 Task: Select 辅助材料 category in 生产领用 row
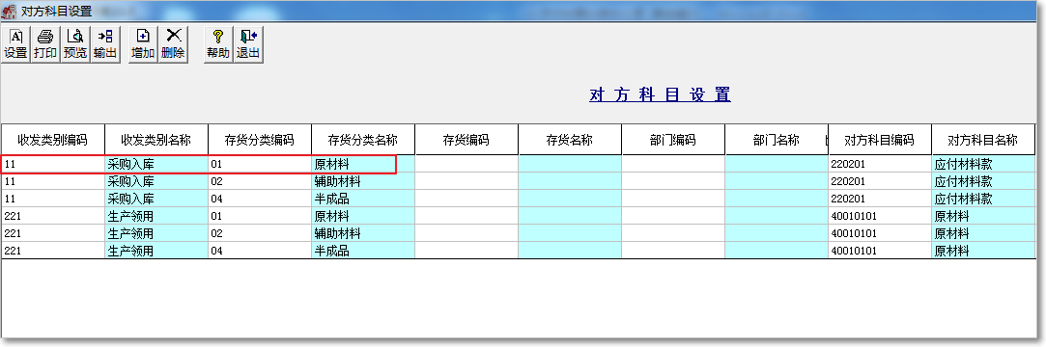point(363,233)
